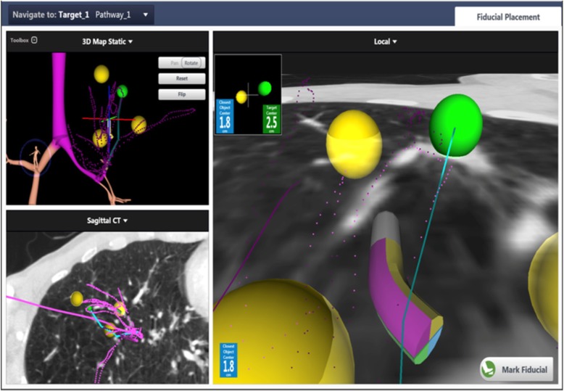The width and height of the screenshot is (564, 391).
Task: Click green leaf icon on Mark Fiducial
Action: [489, 369]
